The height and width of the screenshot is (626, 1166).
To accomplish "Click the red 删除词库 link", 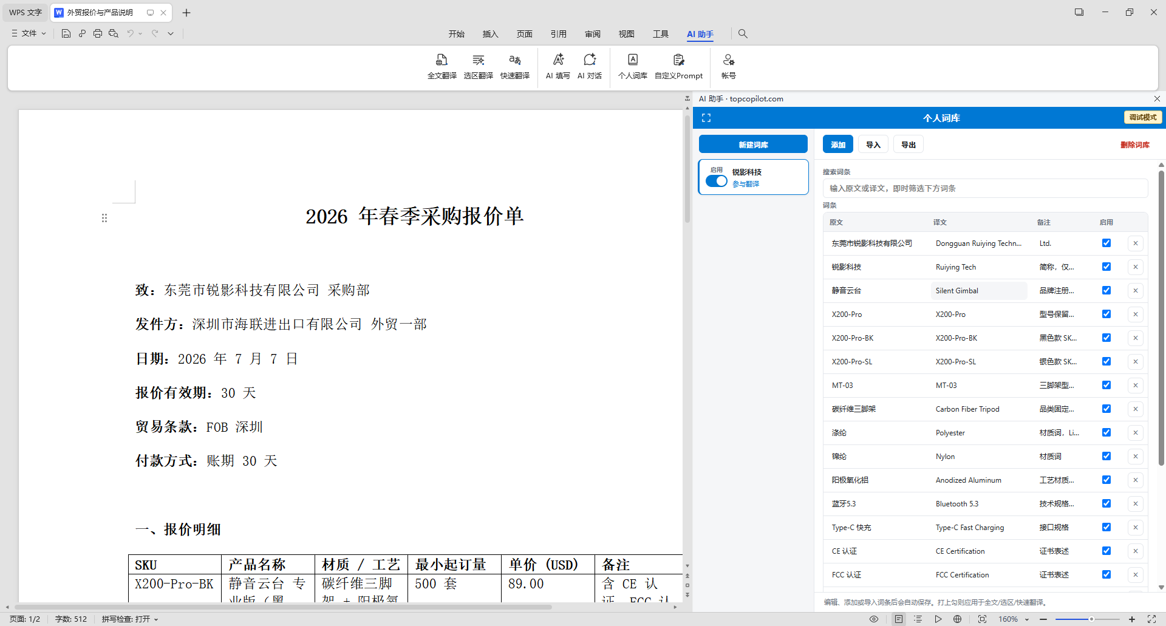I will pyautogui.click(x=1135, y=145).
